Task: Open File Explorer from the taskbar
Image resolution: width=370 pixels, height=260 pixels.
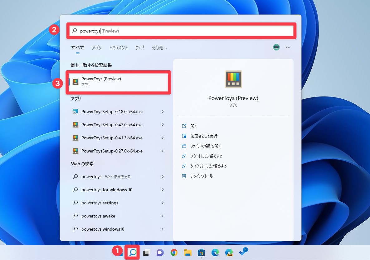Action: coord(187,252)
